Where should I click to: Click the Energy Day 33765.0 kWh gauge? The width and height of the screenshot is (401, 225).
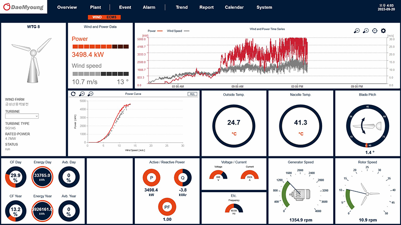pos(42,177)
